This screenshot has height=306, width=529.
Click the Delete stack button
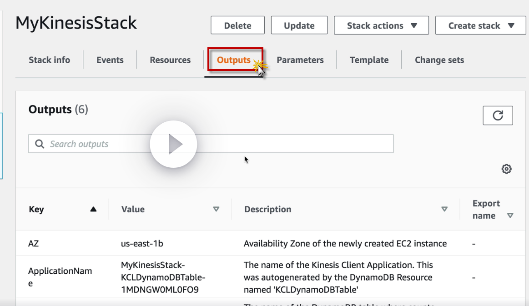(237, 25)
